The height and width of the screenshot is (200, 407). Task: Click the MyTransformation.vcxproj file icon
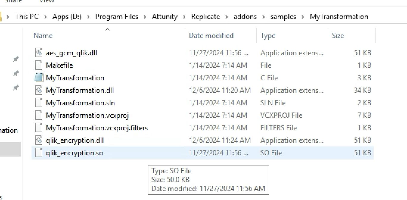point(39,115)
